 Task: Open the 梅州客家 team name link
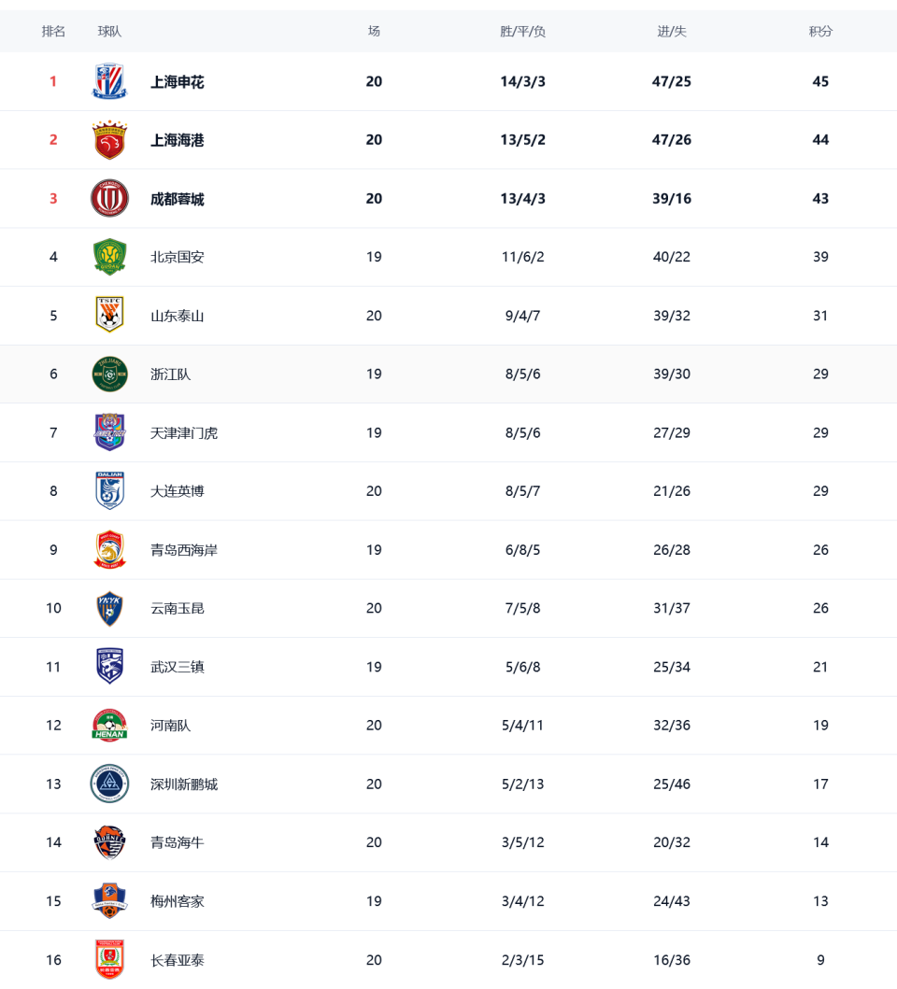coord(177,901)
